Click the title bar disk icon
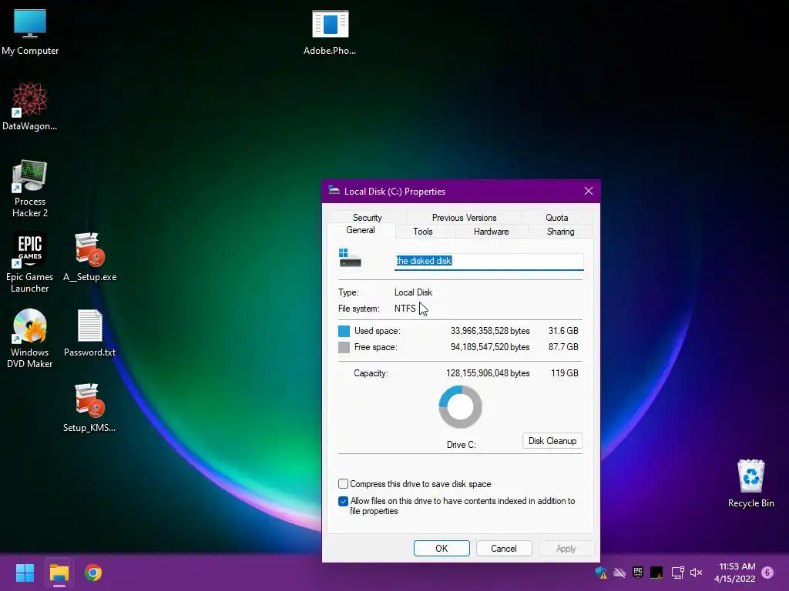The height and width of the screenshot is (591, 789). click(334, 191)
